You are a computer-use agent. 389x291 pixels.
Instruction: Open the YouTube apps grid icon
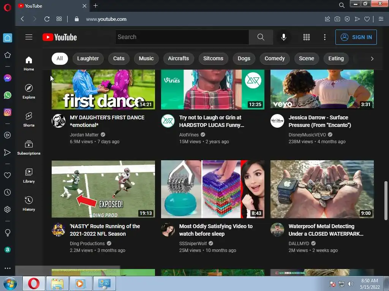[x=307, y=37]
